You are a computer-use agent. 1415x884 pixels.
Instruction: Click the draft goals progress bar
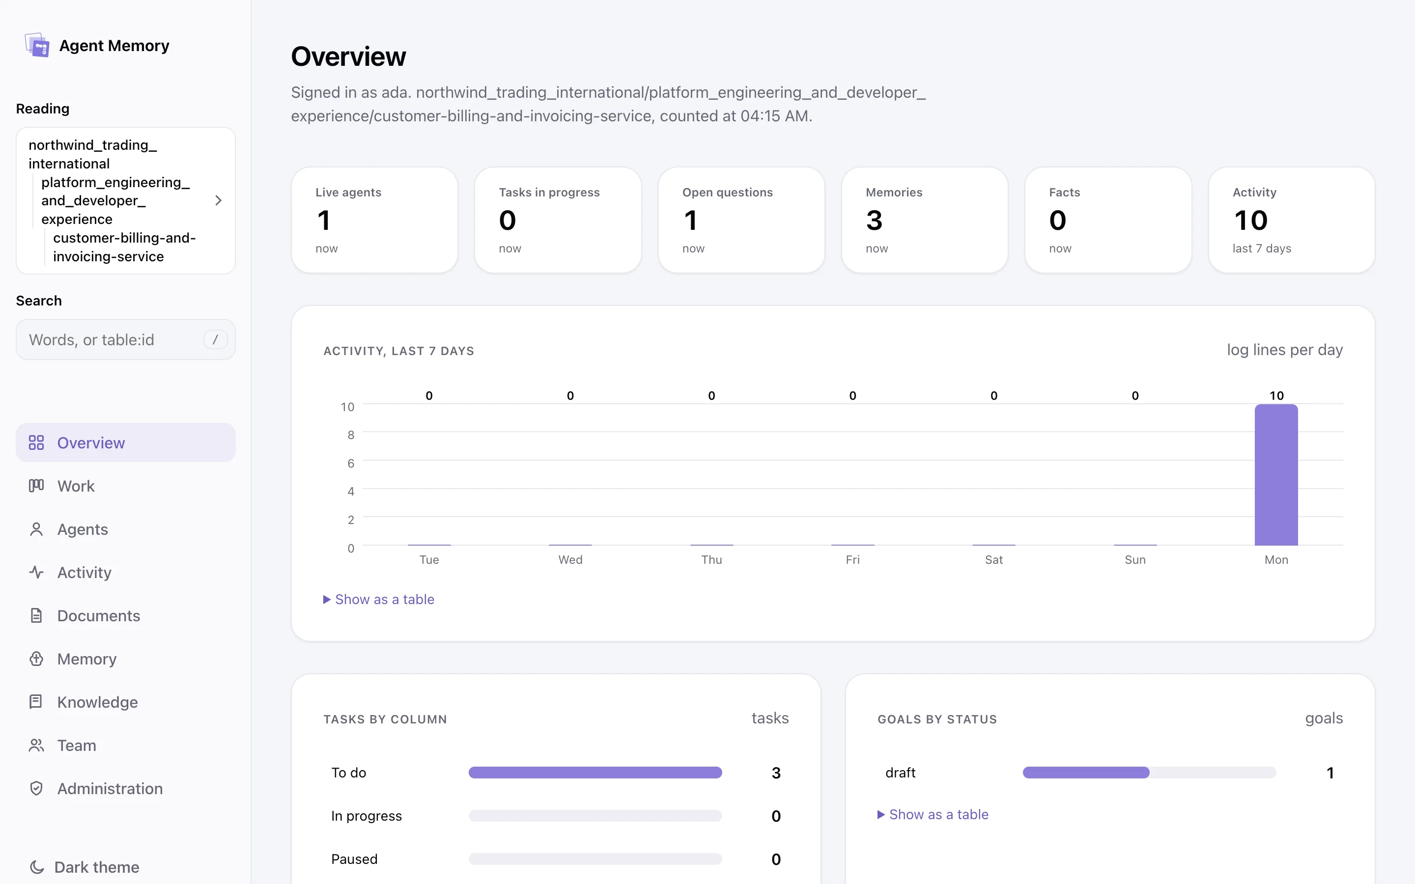[x=1149, y=773]
